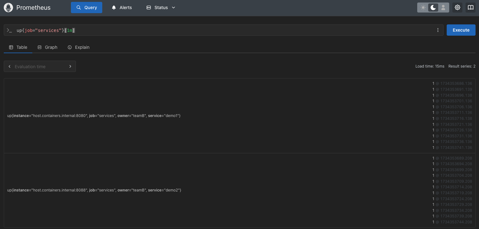This screenshot has width=479, height=229.
Task: Click sample value at 1734353716.138
Action: [452, 119]
